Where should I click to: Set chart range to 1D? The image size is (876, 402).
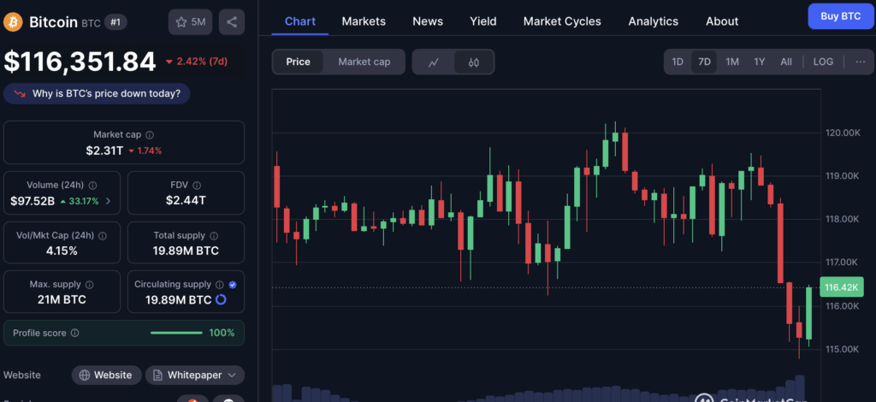click(x=678, y=62)
